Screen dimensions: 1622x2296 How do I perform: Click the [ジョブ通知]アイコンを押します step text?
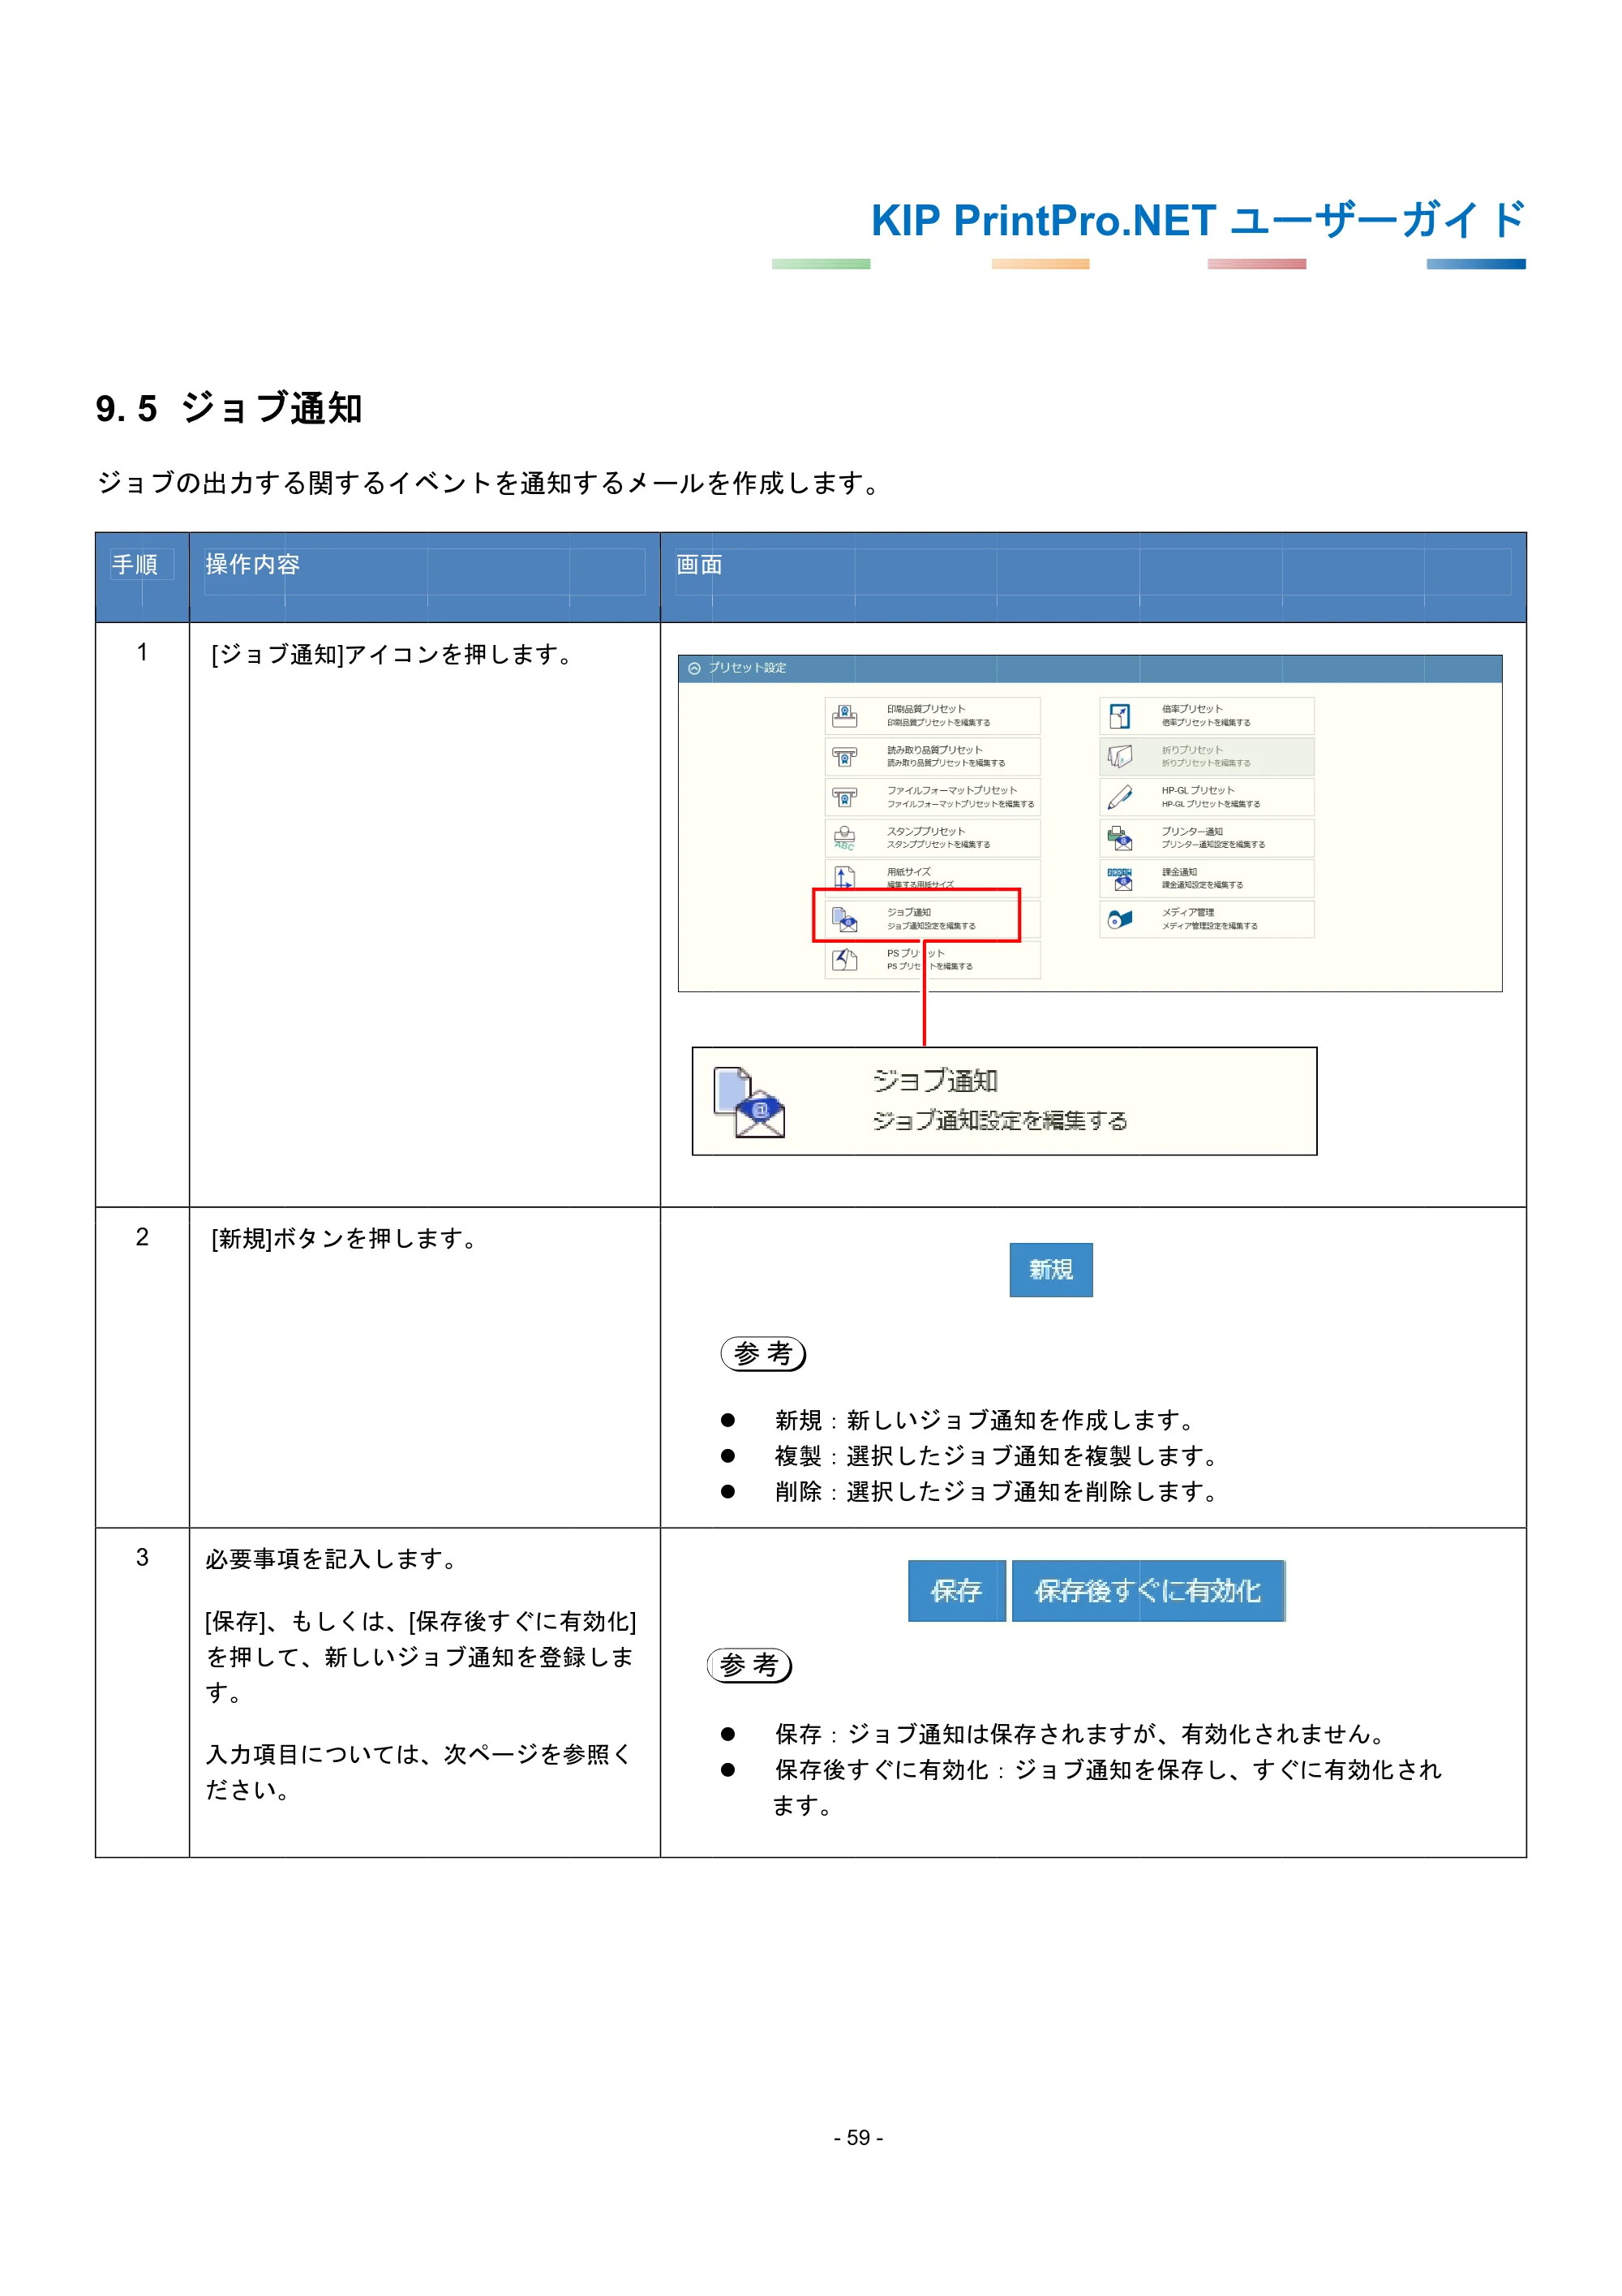click(x=392, y=655)
